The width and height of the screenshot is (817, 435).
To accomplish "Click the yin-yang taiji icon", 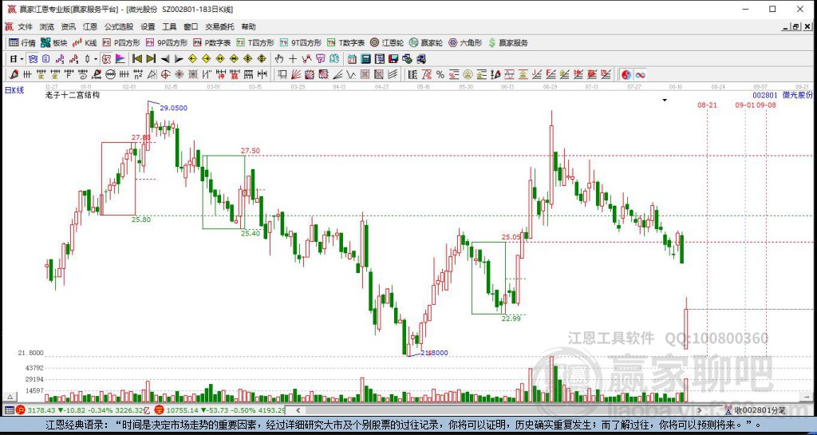I will click(626, 74).
